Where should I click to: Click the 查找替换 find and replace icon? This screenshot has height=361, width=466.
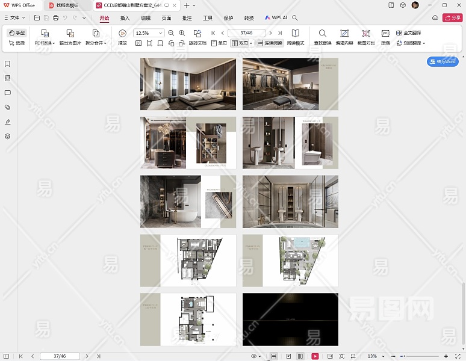[x=322, y=34]
